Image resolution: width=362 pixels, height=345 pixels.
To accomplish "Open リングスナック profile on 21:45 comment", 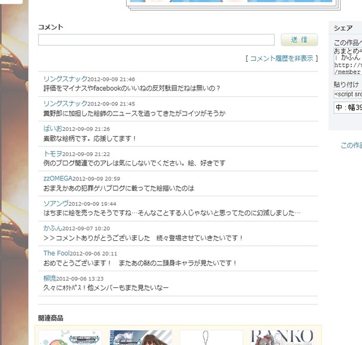I will point(65,103).
